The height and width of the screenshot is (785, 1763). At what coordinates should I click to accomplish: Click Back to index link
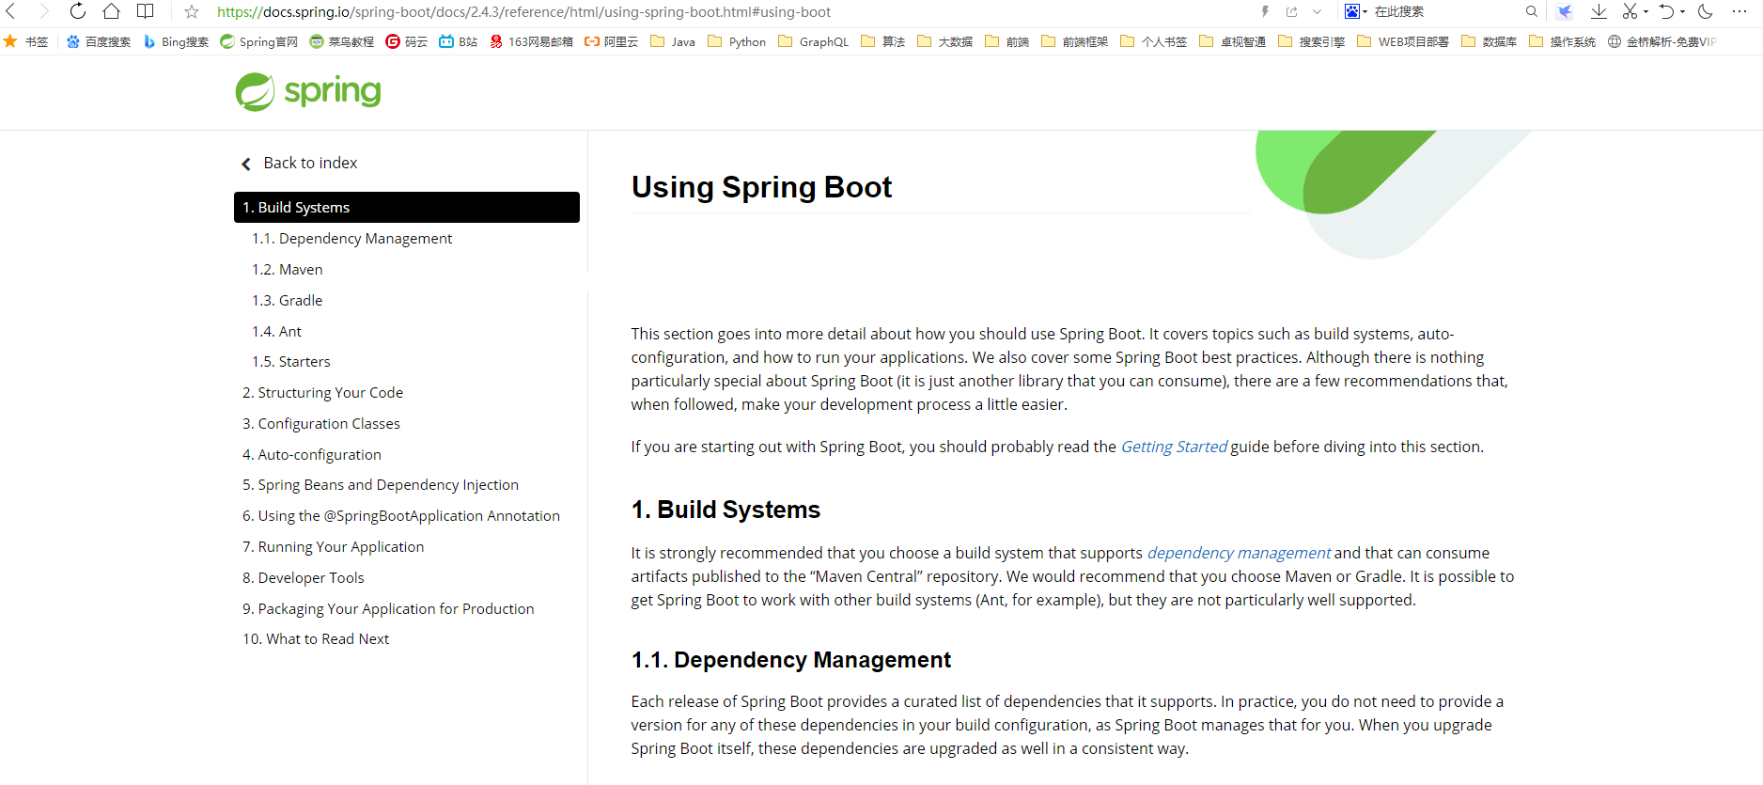300,163
